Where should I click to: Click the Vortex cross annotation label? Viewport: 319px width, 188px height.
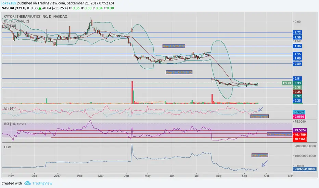259,117
